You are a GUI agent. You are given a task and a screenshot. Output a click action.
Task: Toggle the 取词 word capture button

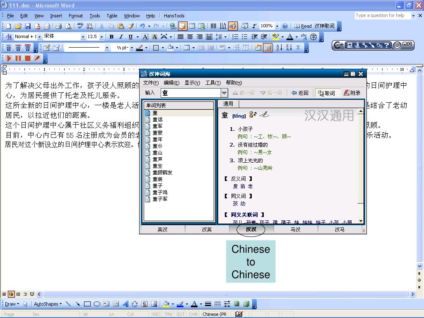(x=327, y=93)
